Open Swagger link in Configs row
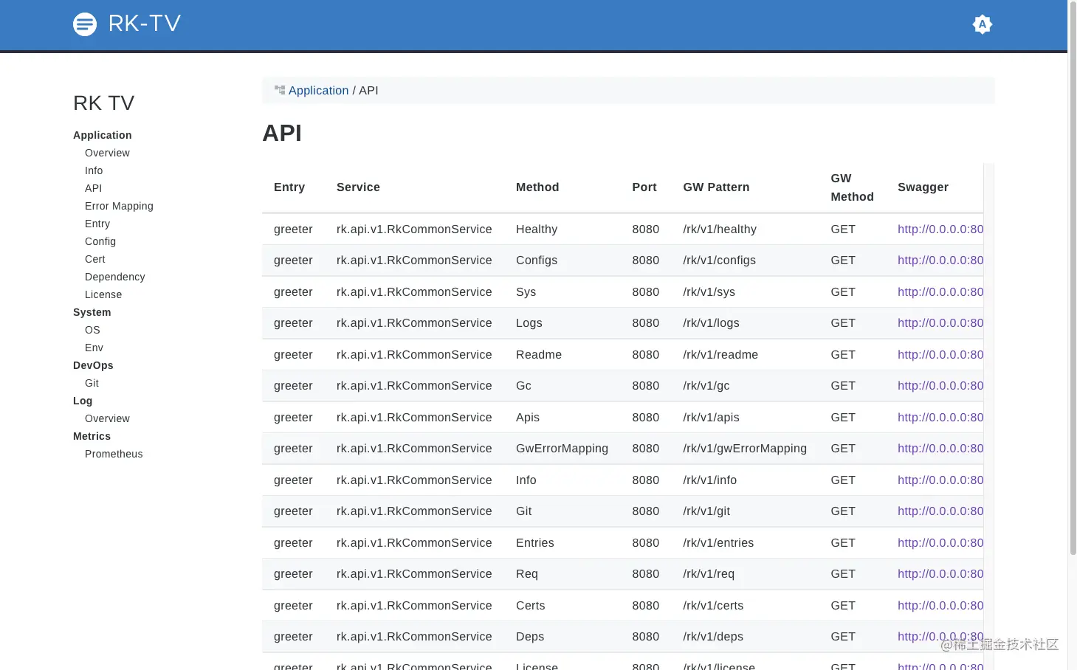Viewport: 1077px width, 670px height. pos(940,260)
